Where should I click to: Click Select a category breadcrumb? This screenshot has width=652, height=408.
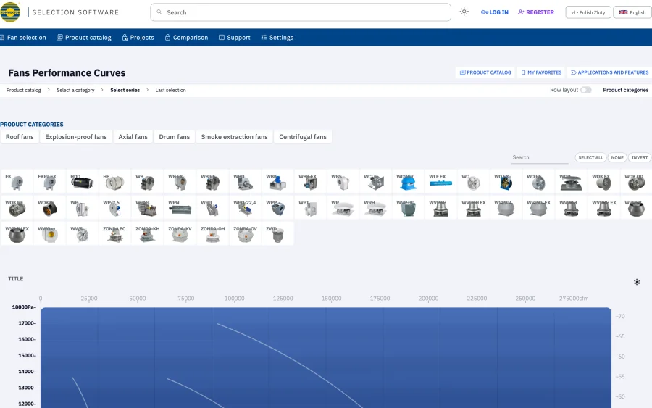pos(75,91)
